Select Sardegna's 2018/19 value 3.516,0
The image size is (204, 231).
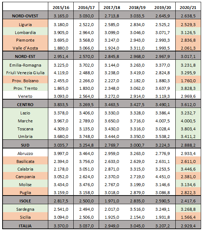click(x=137, y=209)
